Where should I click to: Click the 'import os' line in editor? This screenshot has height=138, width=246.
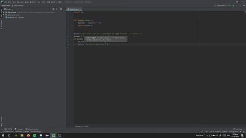pyautogui.click(x=79, y=12)
